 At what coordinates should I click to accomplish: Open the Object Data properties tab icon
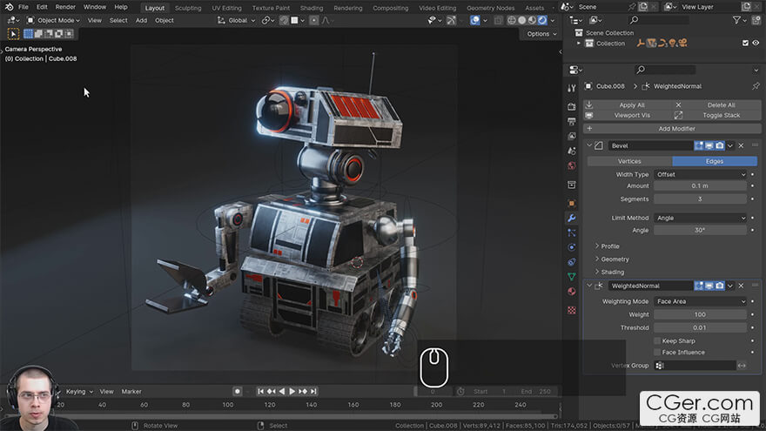click(572, 276)
